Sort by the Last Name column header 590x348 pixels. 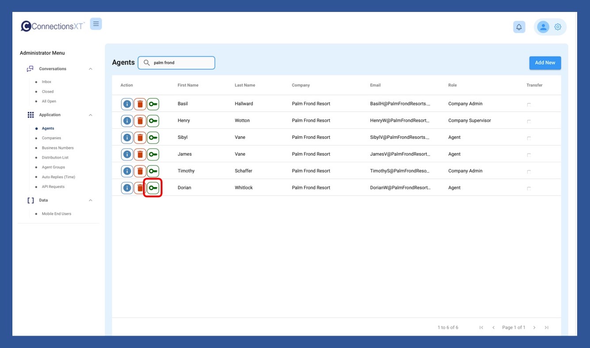click(x=245, y=85)
